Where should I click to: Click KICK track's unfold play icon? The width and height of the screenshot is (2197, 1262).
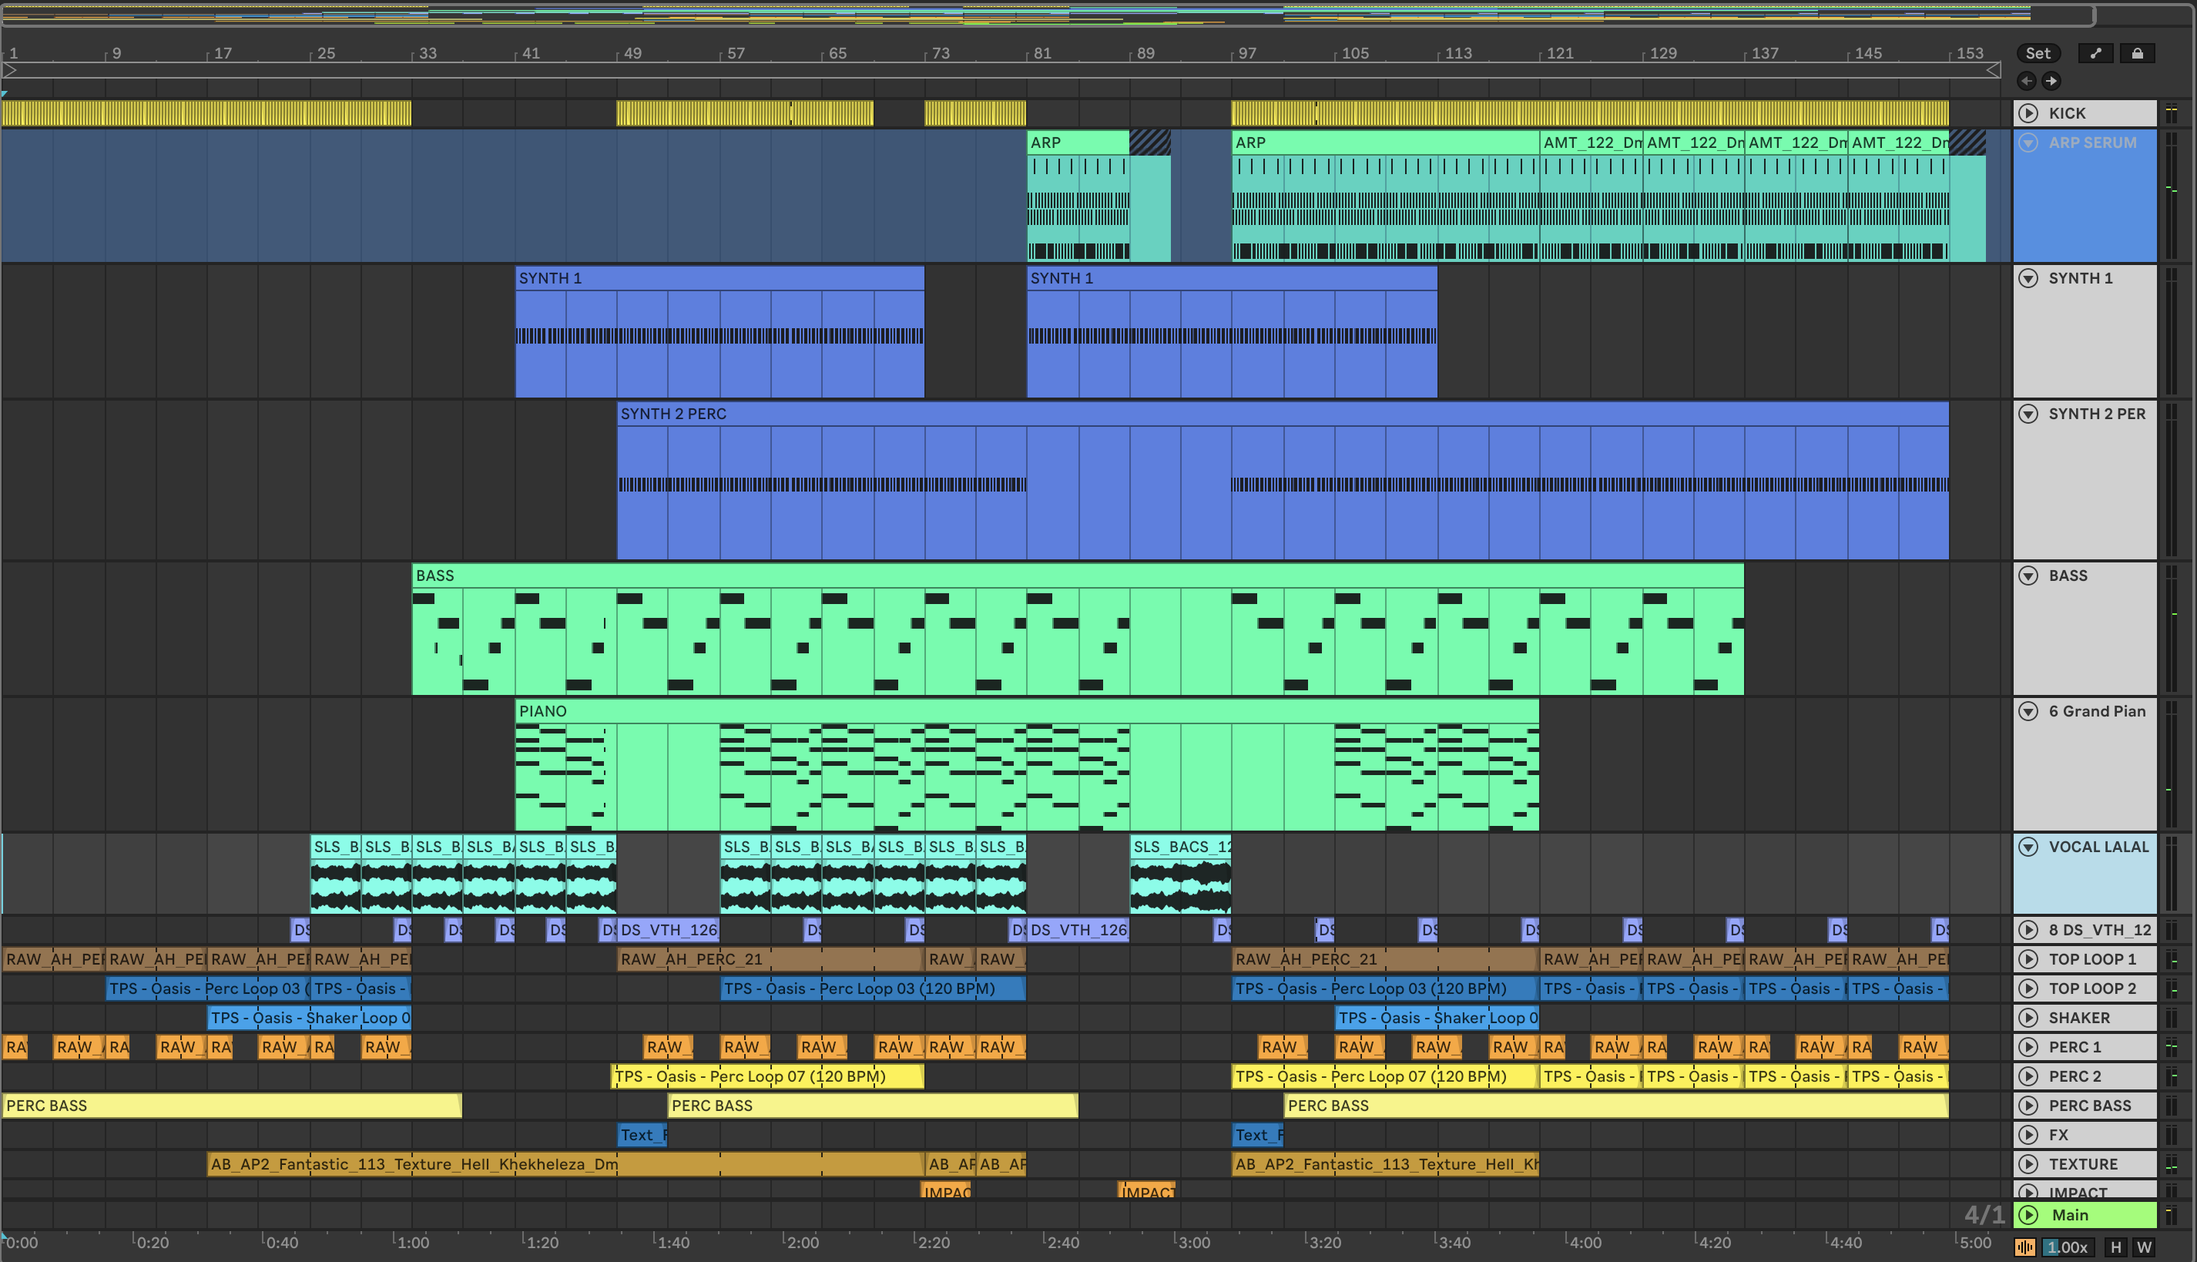point(2029,113)
